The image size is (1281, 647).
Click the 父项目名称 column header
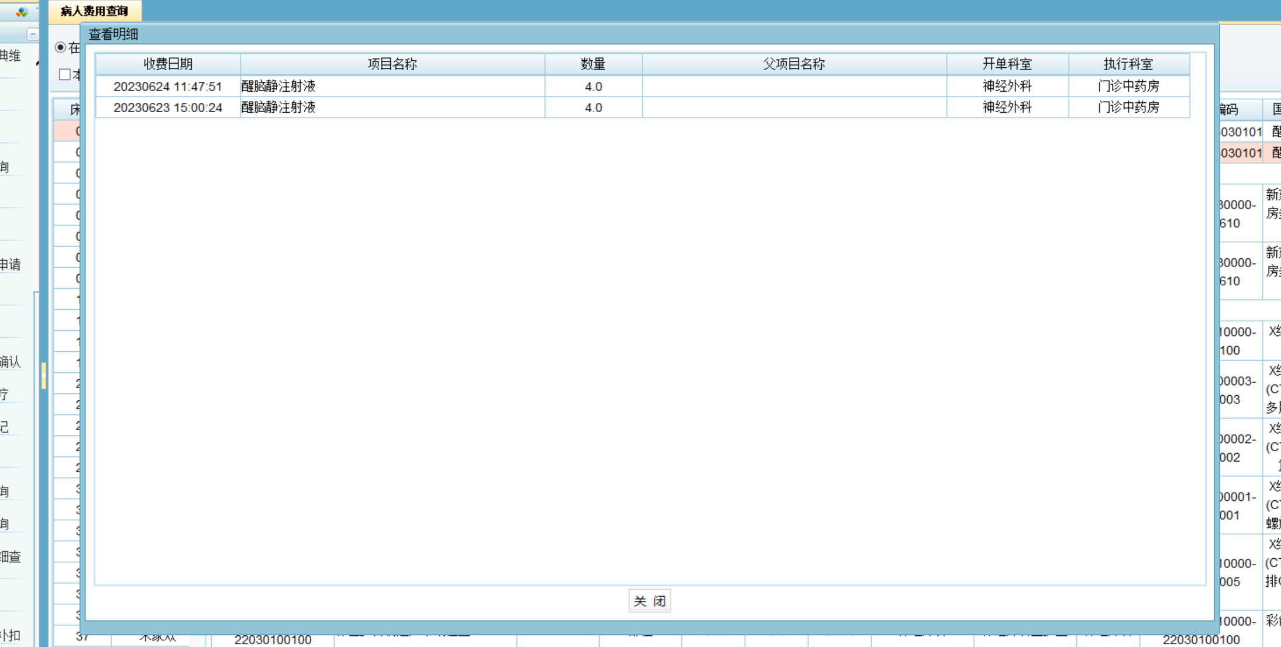(x=794, y=64)
